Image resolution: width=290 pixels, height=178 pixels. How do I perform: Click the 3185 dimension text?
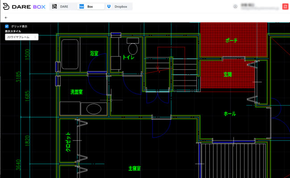point(18,78)
